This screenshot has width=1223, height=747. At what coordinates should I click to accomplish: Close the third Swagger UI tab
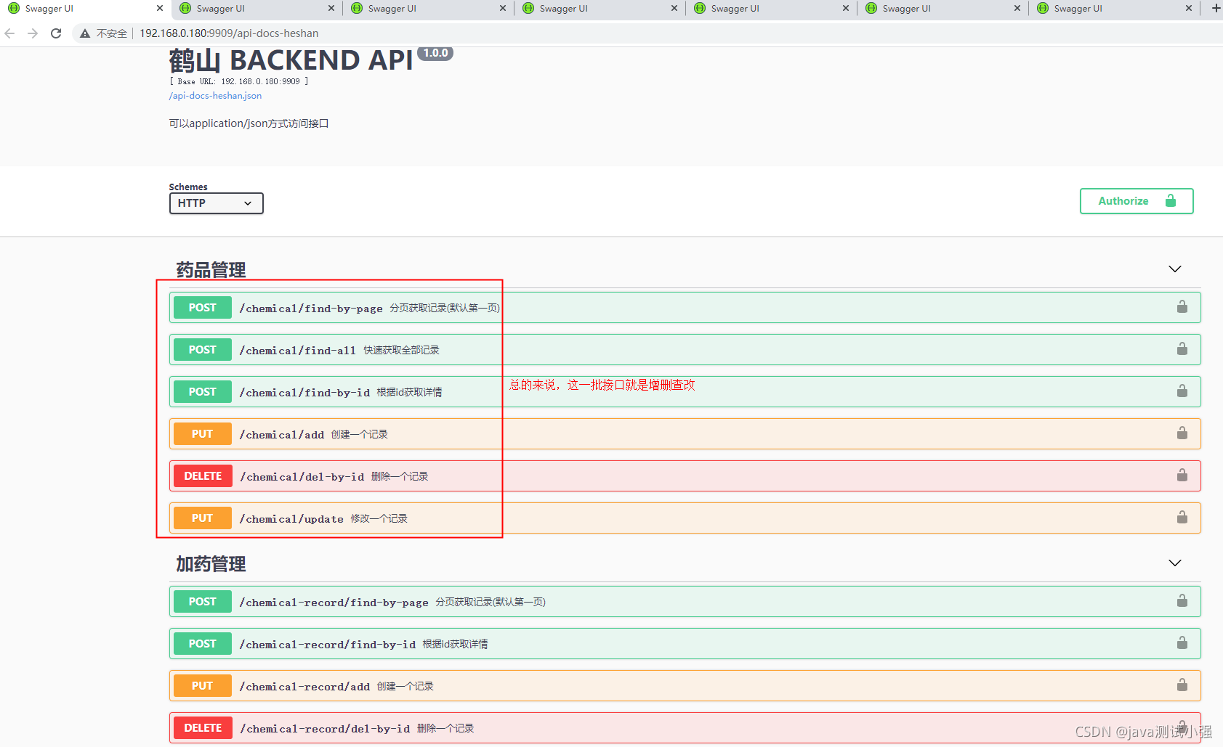pos(503,8)
